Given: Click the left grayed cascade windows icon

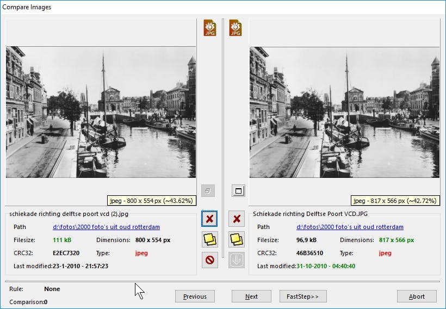Looking at the screenshot, I should [208, 191].
